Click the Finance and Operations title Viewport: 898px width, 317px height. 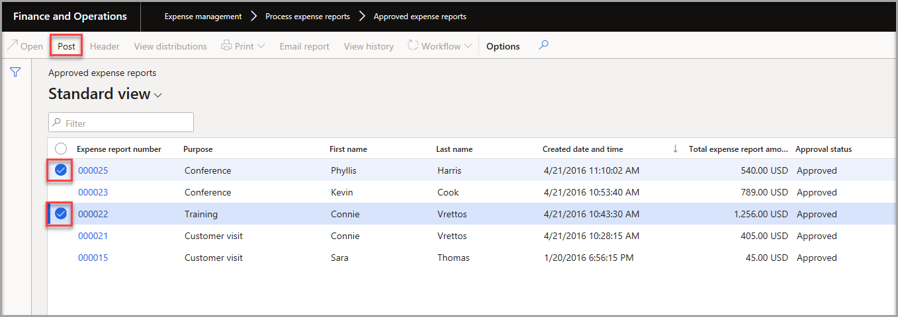click(70, 17)
